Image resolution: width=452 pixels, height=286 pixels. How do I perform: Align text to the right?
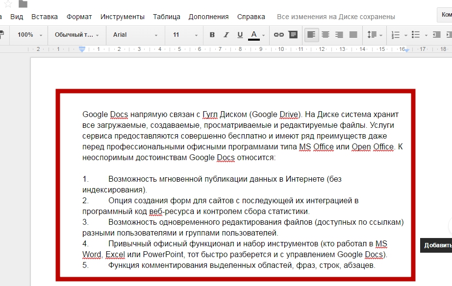(x=339, y=35)
